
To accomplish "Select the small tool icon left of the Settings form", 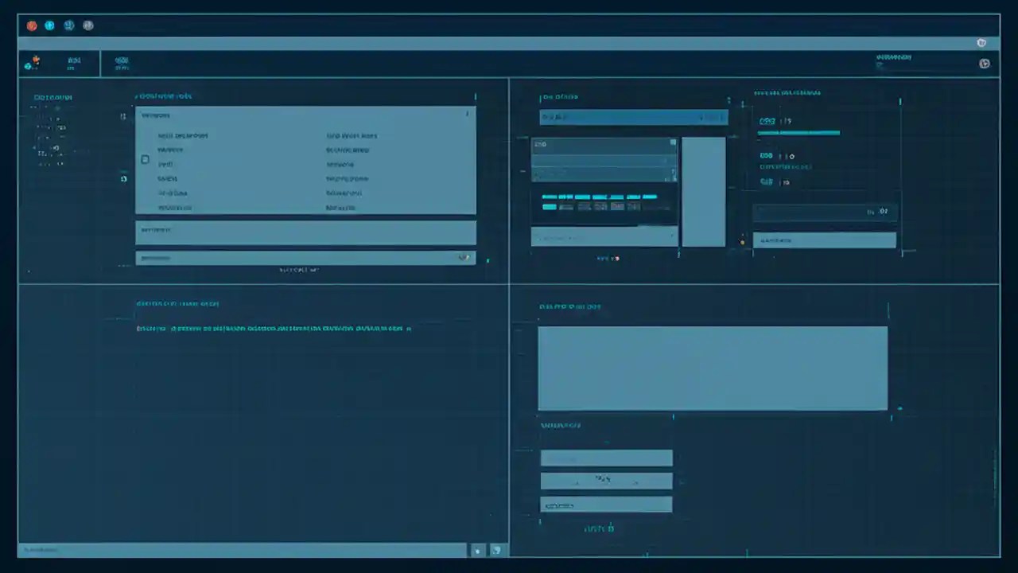I will (x=123, y=116).
